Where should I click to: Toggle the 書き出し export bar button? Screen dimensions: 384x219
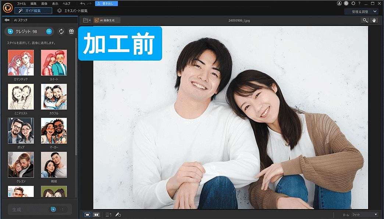pyautogui.click(x=106, y=3)
